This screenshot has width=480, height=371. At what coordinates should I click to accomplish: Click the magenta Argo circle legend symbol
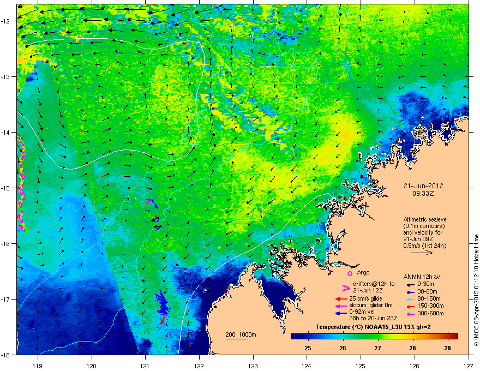pos(350,273)
